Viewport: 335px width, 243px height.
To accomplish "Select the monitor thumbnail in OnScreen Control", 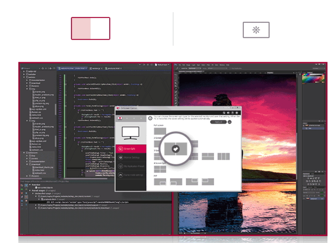I will click(x=131, y=133).
